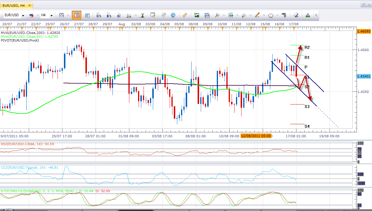Click the S4 pivot level label

[307, 126]
